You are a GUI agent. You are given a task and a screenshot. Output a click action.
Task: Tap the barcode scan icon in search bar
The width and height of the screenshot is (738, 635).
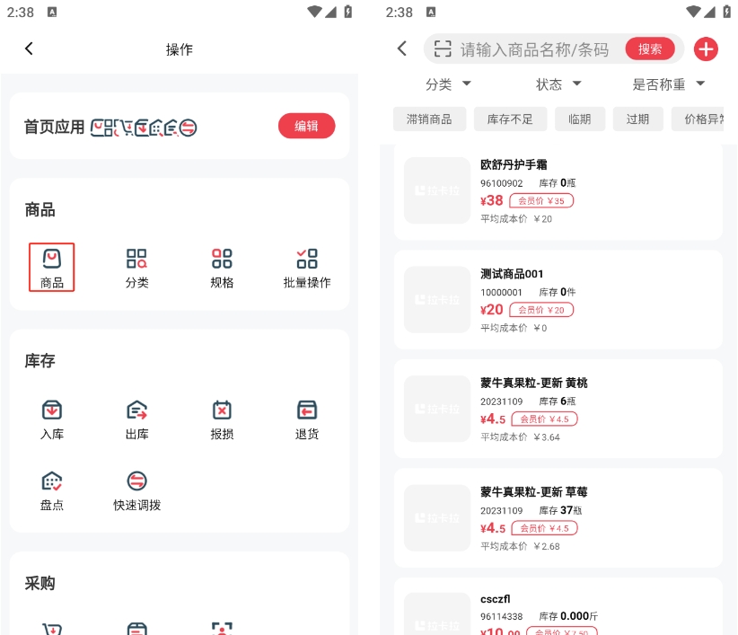pos(440,49)
